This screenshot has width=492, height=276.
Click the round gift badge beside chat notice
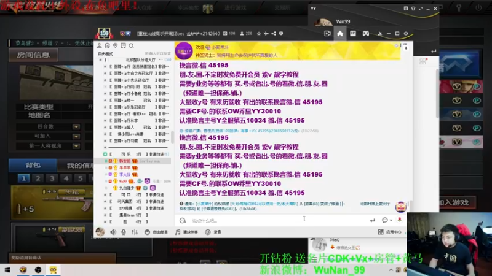pyautogui.click(x=401, y=207)
